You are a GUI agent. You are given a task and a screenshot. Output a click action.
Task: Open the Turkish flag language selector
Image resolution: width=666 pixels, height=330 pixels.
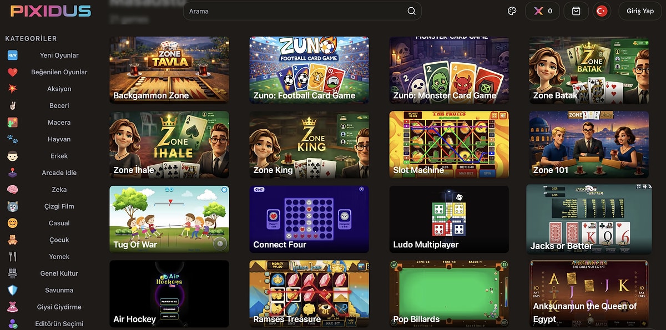click(x=601, y=11)
